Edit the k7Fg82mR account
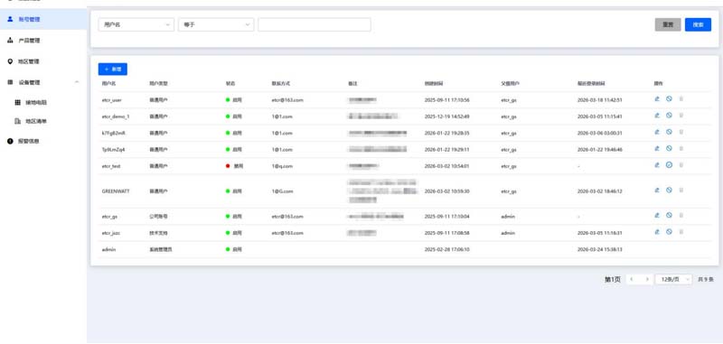This screenshot has width=723, height=344. pos(657,132)
